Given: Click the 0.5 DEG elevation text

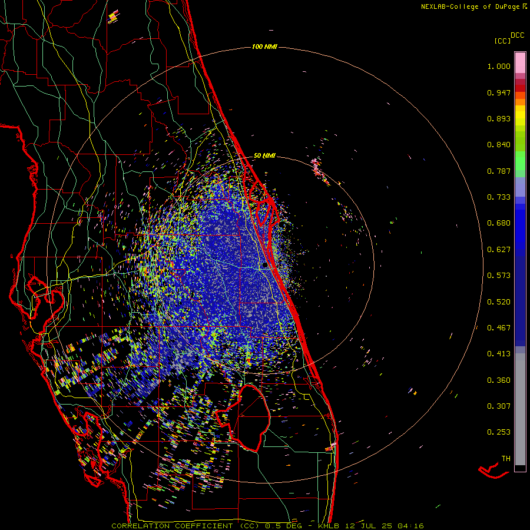Looking at the screenshot, I should (x=283, y=526).
